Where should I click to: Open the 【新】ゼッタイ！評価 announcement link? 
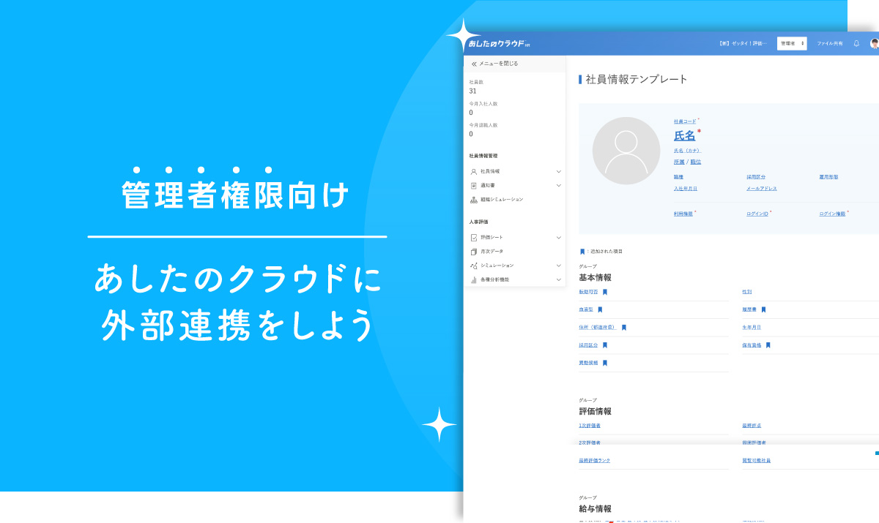click(x=743, y=44)
